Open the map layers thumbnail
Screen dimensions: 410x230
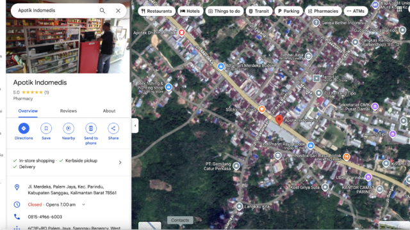click(150, 226)
